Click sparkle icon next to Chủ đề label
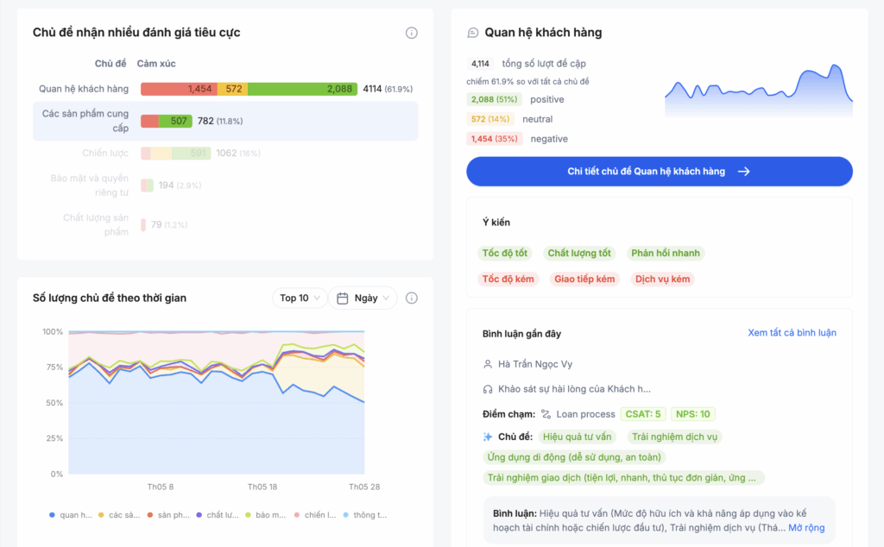The height and width of the screenshot is (547, 884). (x=488, y=437)
